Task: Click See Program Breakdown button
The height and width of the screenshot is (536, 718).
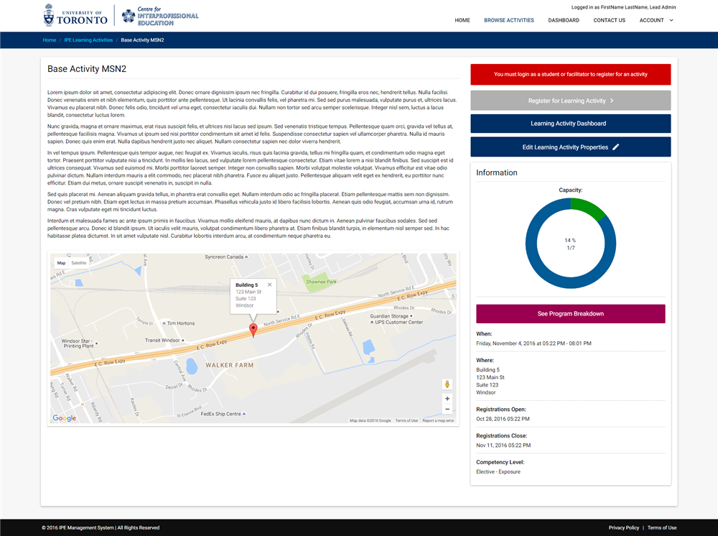Action: click(x=571, y=314)
